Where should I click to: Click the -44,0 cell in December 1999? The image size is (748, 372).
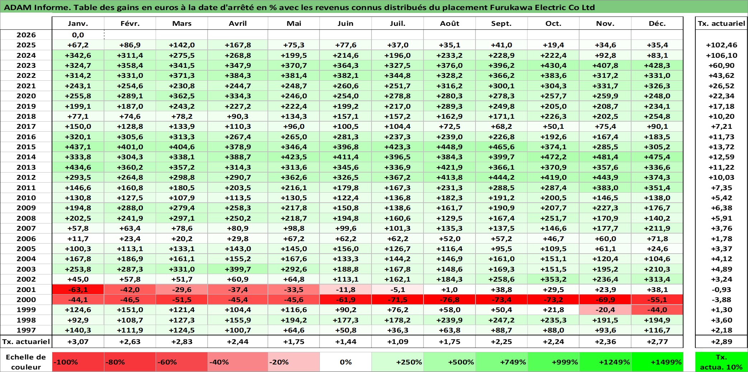click(x=657, y=310)
